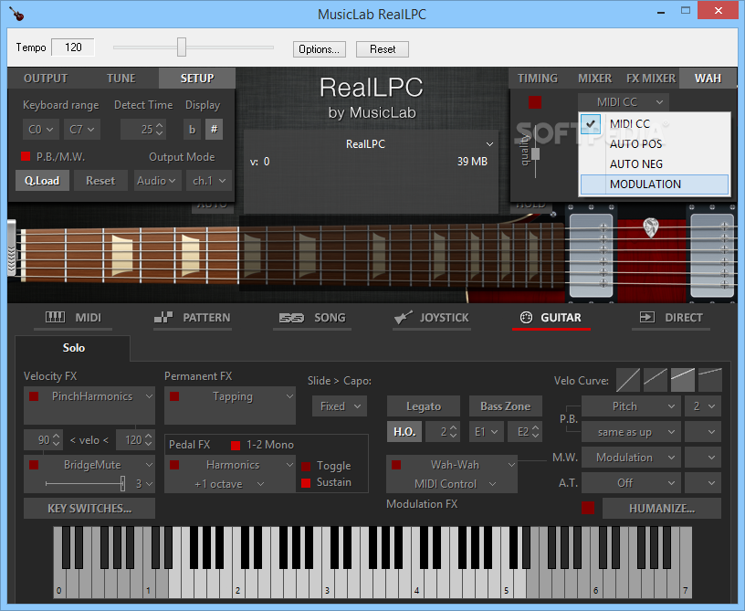Open the ch.1 channel dropdown
This screenshot has height=611, width=745.
209,181
